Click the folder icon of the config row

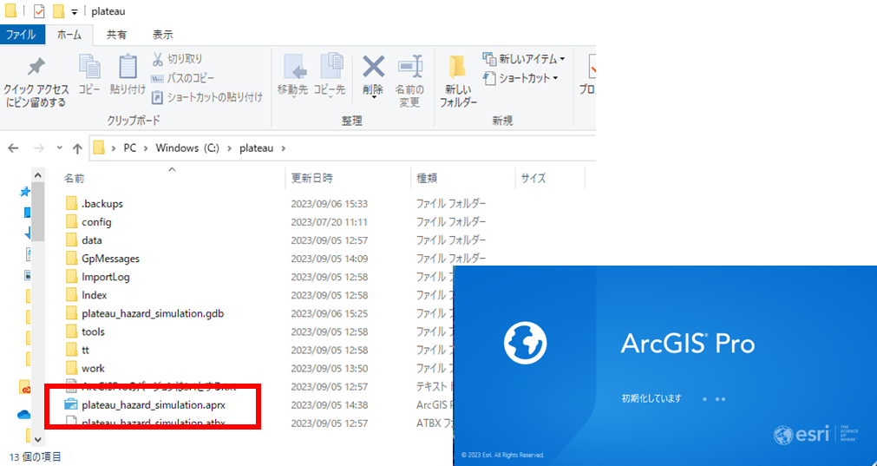point(71,222)
